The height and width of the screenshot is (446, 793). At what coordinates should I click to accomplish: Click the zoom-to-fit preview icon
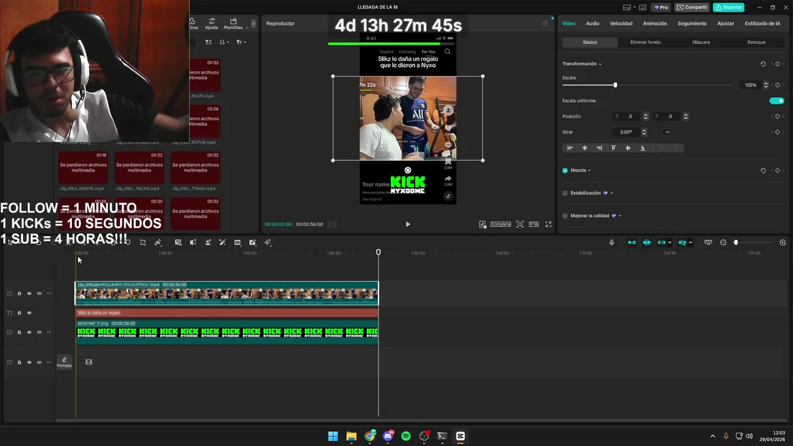pyautogui.click(x=520, y=224)
